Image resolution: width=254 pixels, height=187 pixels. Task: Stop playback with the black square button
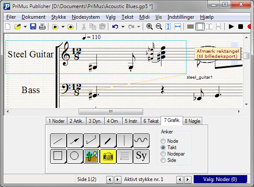[240, 27]
